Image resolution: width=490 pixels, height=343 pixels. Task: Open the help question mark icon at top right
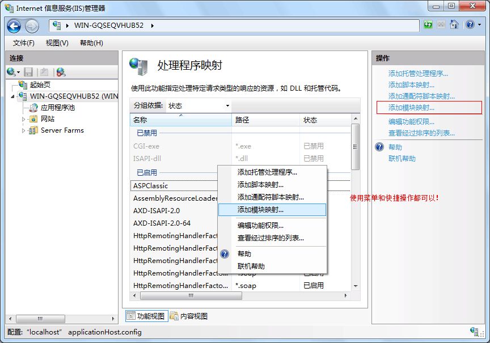[470, 25]
